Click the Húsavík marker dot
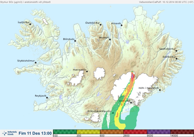The width and height of the screenshot is (194, 137). coord(122,25)
